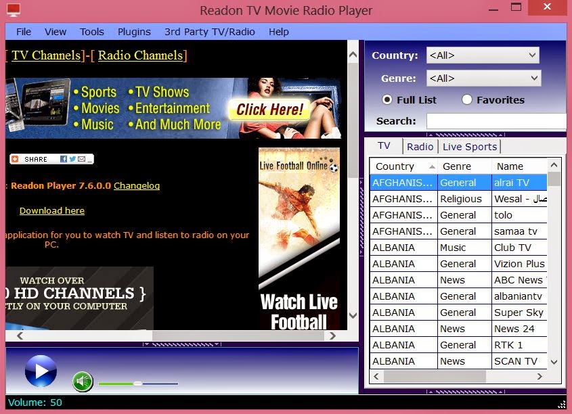Image resolution: width=572 pixels, height=414 pixels.
Task: Mute audio using the green speaker icon
Action: (x=83, y=382)
